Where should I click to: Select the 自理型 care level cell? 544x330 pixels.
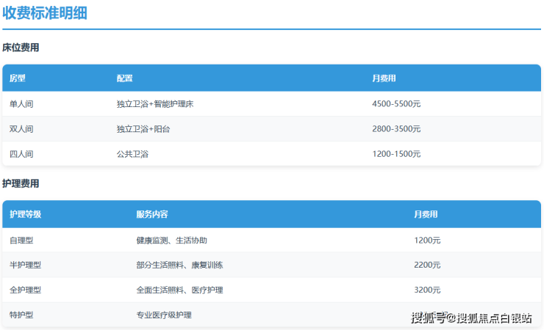point(21,241)
